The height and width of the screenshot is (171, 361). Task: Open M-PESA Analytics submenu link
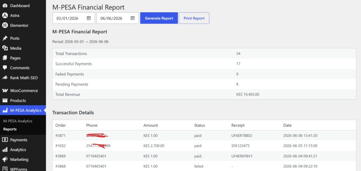tap(18, 121)
